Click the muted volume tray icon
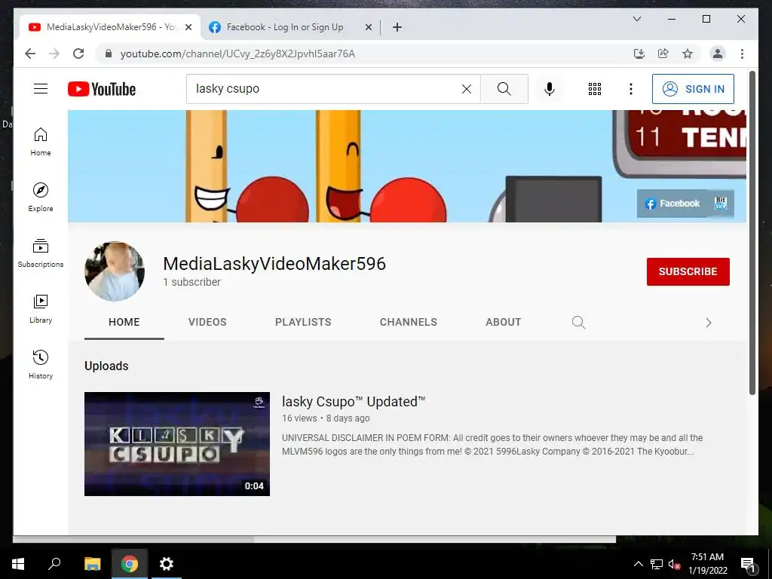772x579 pixels. click(x=675, y=564)
